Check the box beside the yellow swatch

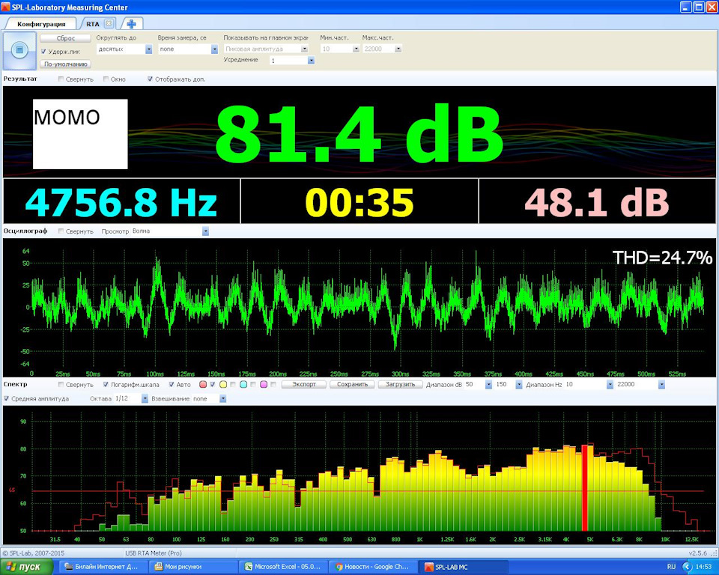point(232,384)
